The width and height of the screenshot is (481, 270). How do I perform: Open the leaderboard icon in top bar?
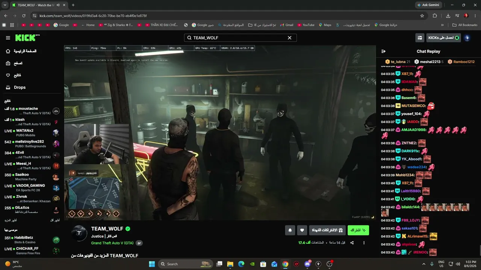coord(419,38)
